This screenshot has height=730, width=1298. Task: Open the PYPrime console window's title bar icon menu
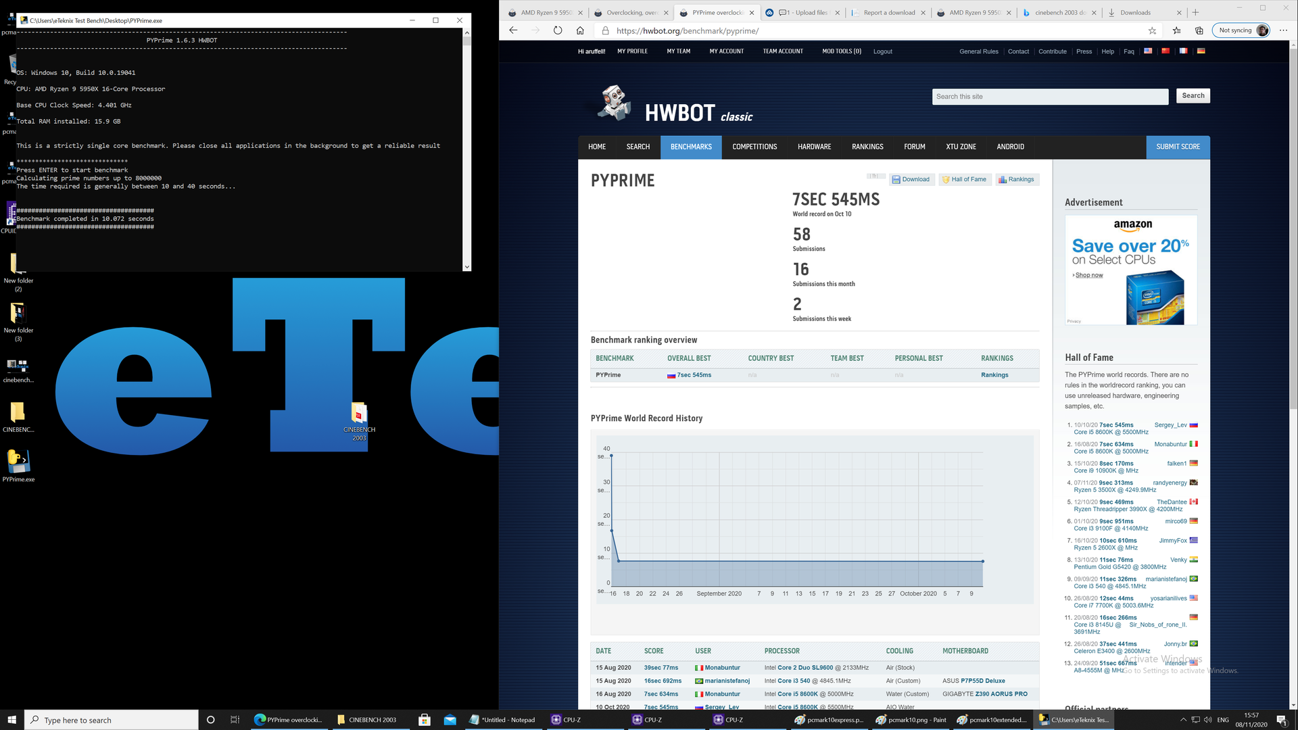tap(24, 20)
